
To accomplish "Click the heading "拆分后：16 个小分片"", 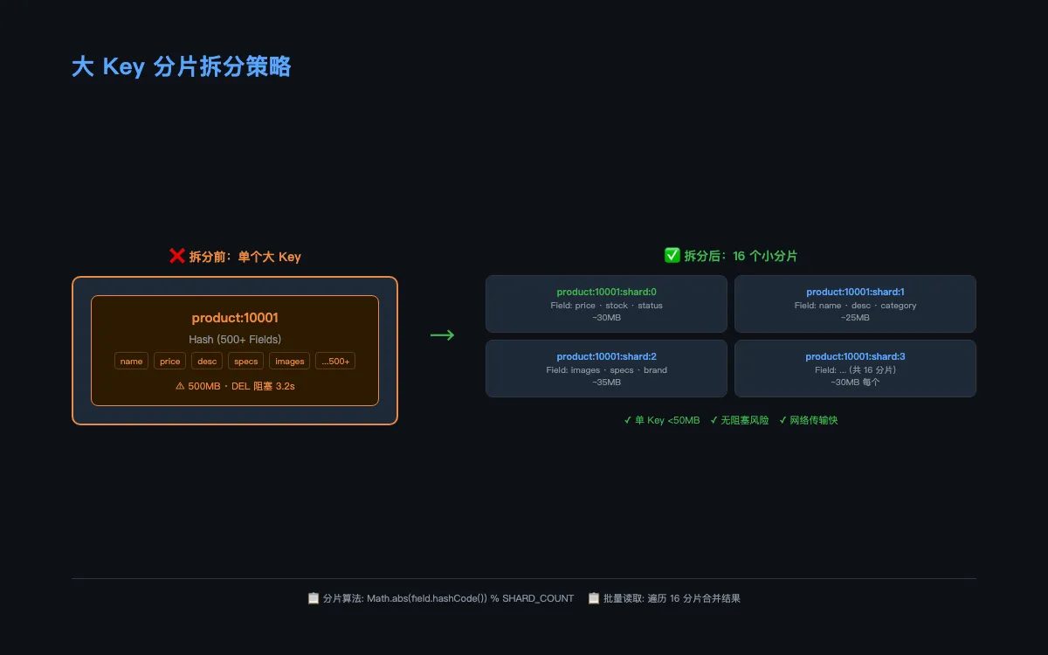I will pos(741,257).
